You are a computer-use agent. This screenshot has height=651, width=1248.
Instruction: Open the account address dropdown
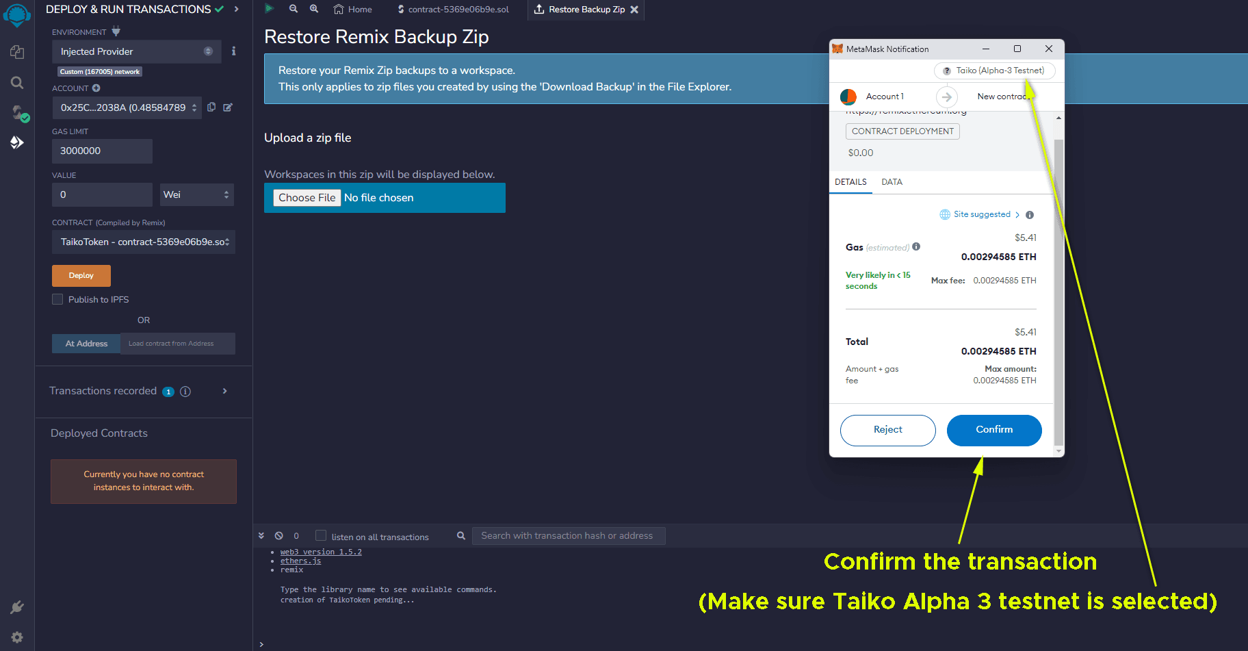[127, 107]
